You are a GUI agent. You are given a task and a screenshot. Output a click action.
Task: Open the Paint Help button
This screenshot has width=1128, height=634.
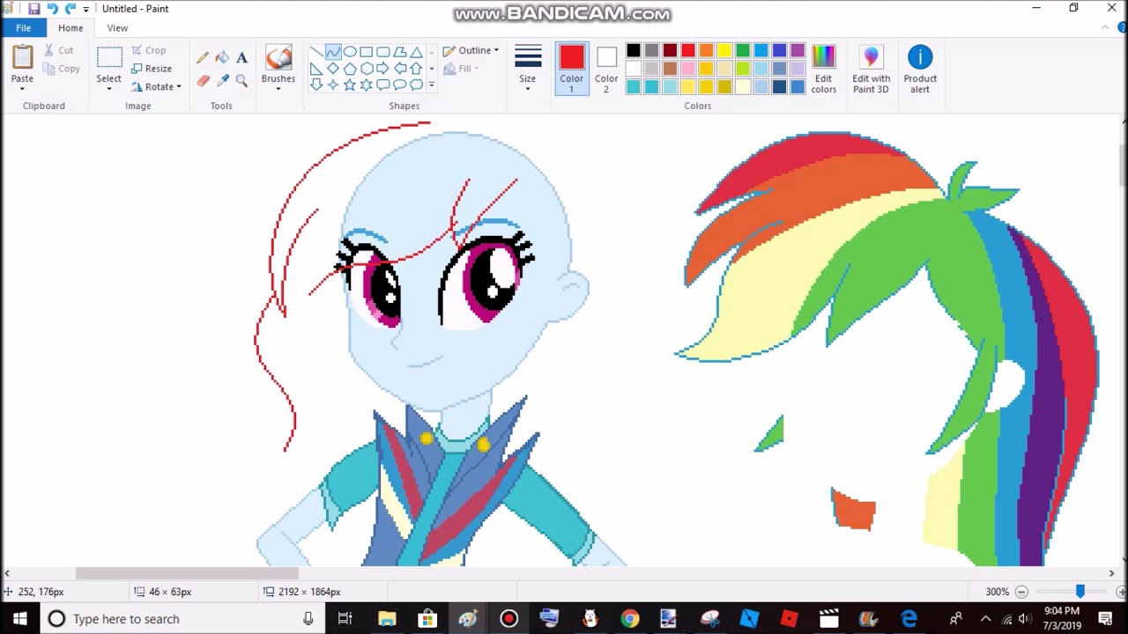tap(1121, 28)
